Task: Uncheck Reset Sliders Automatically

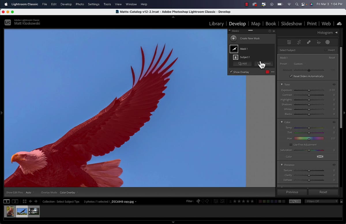Action: coord(291,76)
